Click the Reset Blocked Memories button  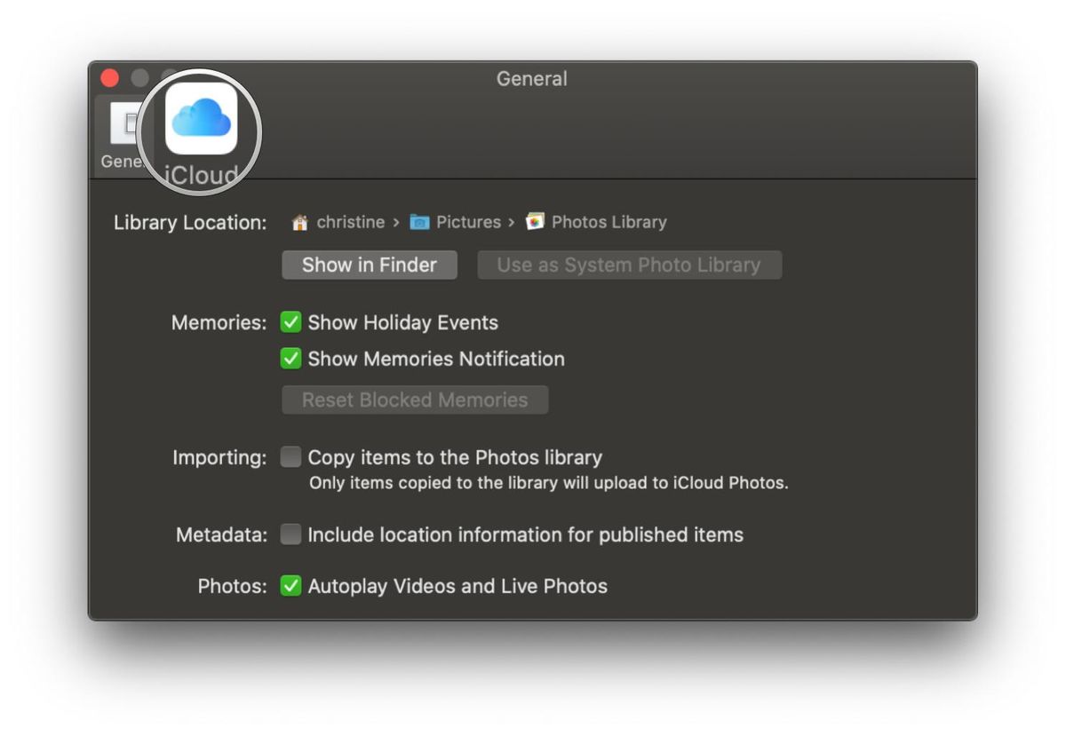click(415, 400)
